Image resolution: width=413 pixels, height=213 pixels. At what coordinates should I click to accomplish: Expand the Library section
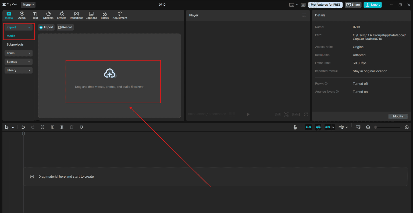18,70
